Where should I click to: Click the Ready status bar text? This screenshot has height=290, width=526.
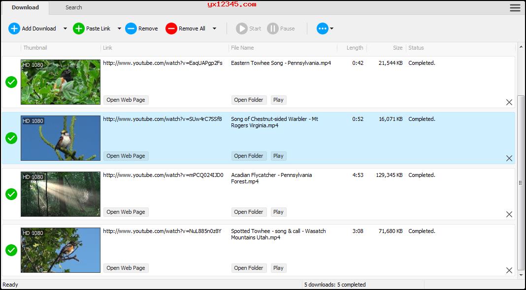(10, 285)
